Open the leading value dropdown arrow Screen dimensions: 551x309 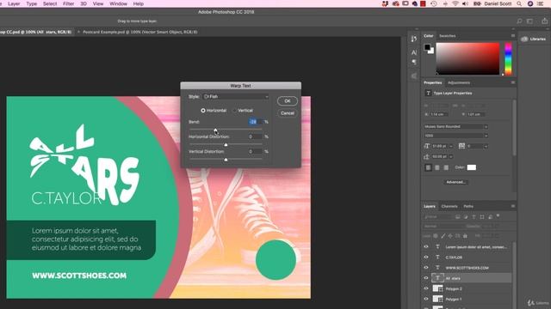pos(451,156)
